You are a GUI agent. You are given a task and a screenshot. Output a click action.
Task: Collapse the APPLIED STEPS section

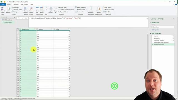click(x=151, y=33)
